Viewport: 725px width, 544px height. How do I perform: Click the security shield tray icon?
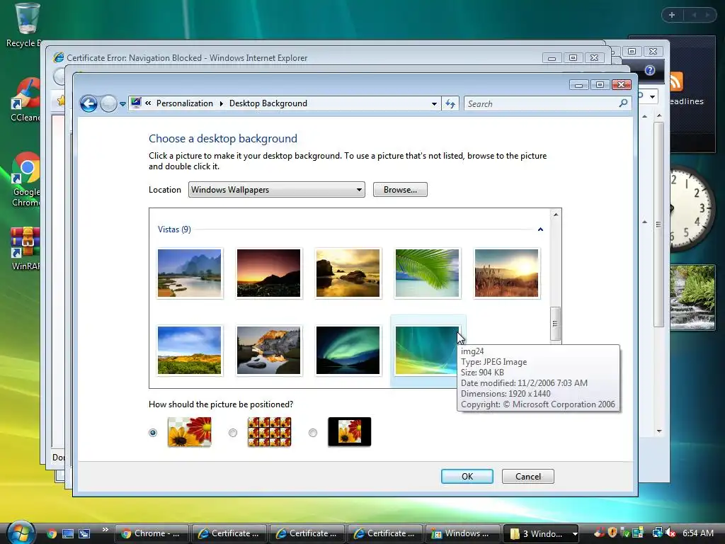point(612,533)
